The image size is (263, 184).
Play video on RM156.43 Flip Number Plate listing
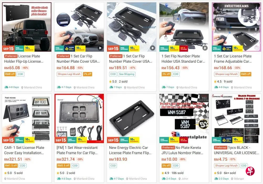205,48
